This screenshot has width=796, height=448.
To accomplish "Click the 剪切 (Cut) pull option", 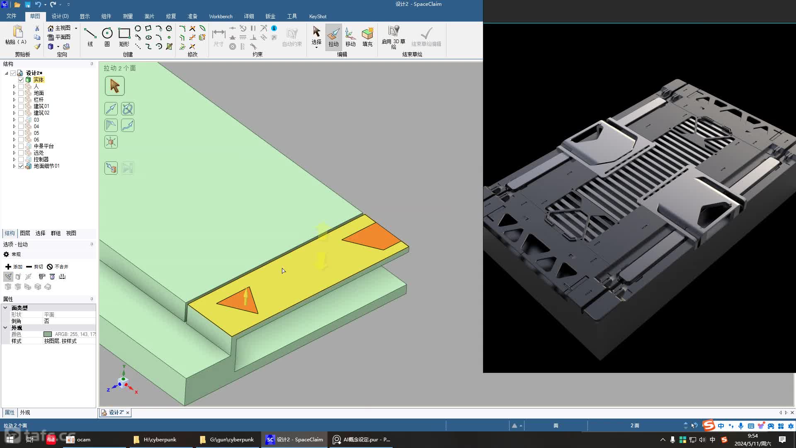I will (x=34, y=267).
